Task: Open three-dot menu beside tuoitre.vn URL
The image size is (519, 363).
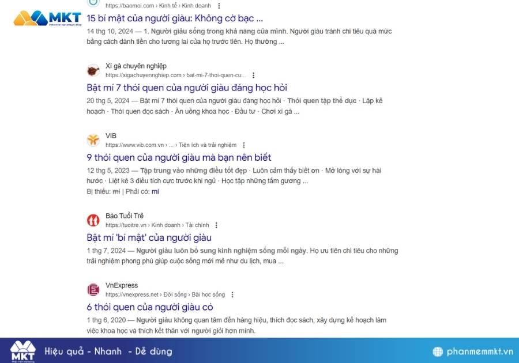Action: click(x=216, y=225)
